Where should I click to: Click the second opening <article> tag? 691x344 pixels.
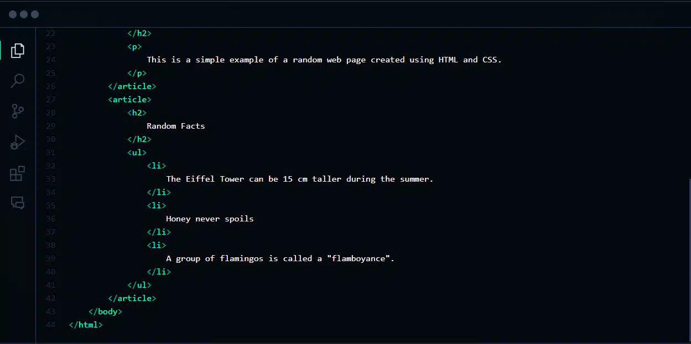pyautogui.click(x=129, y=99)
